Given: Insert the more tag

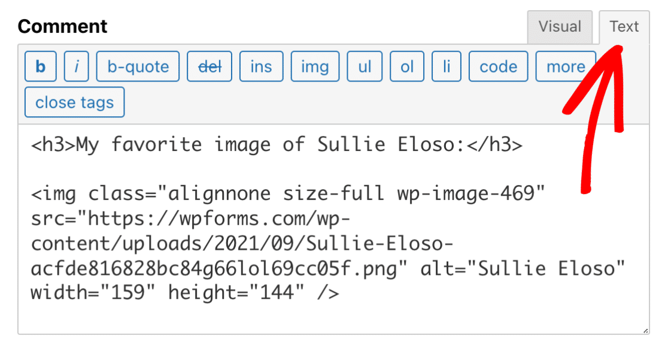Looking at the screenshot, I should [565, 66].
